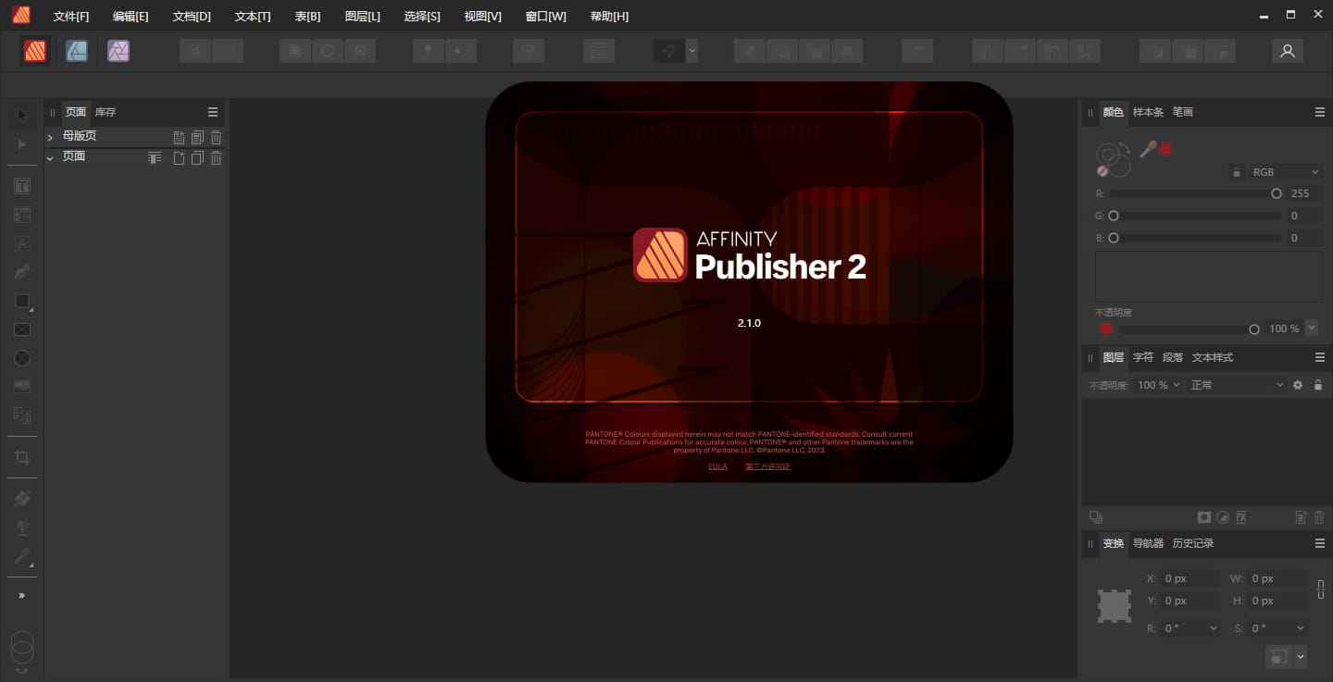Select the Pen tool
The image size is (1333, 682).
coord(22,272)
